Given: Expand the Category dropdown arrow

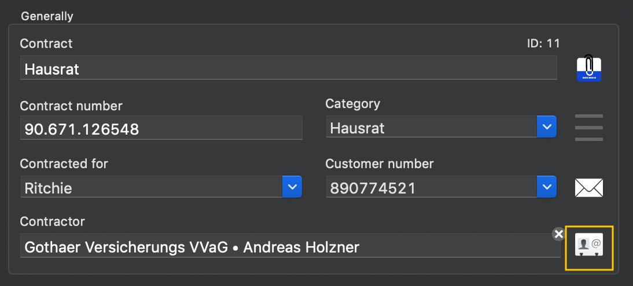Looking at the screenshot, I should pyautogui.click(x=547, y=127).
